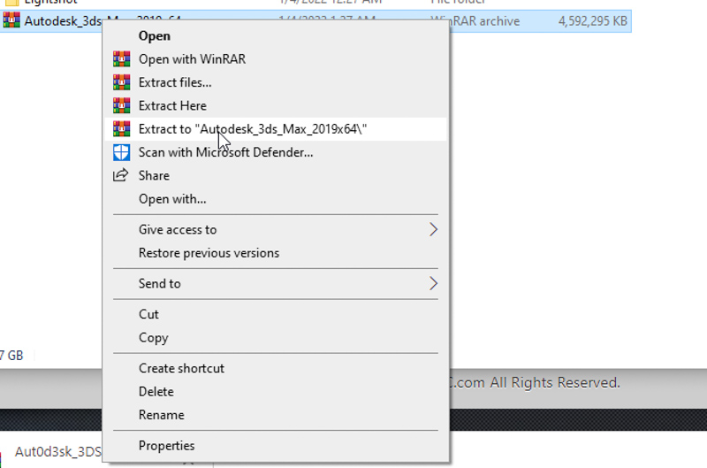This screenshot has width=707, height=468.
Task: Select the Autodesk_3ds file name in list
Action: 63,21
